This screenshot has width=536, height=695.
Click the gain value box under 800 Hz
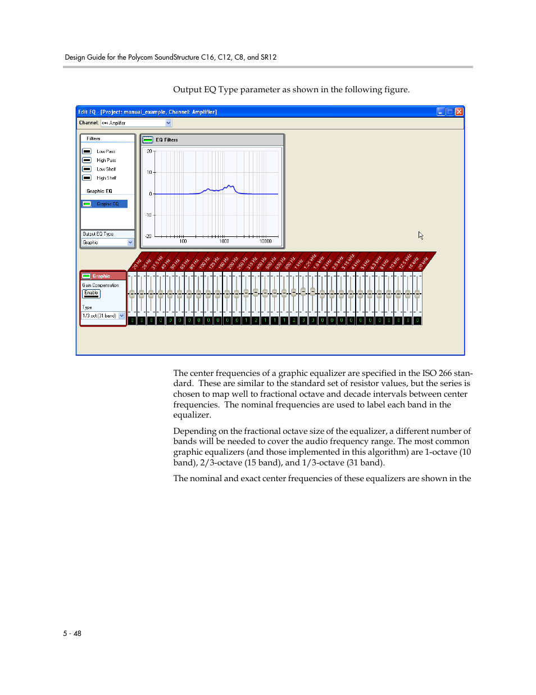[x=284, y=320]
